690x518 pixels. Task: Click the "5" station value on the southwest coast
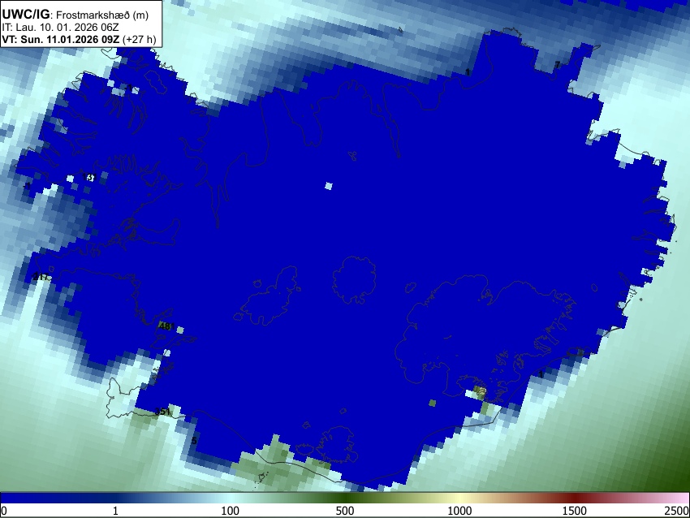point(194,441)
